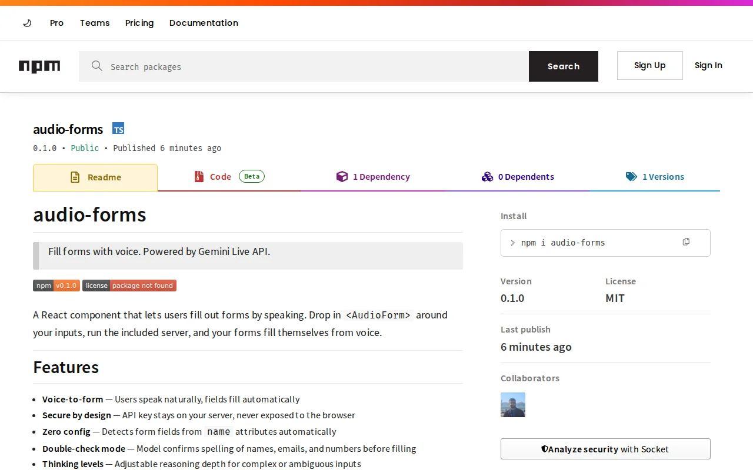Click the Dependents boxes icon
The height and width of the screenshot is (470, 753).
click(x=487, y=177)
